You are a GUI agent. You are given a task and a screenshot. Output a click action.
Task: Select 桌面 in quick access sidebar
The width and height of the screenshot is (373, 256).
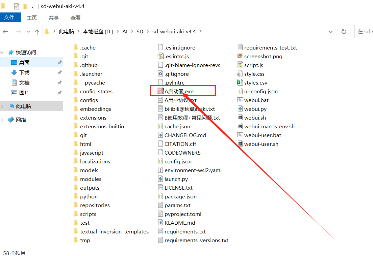[24, 62]
